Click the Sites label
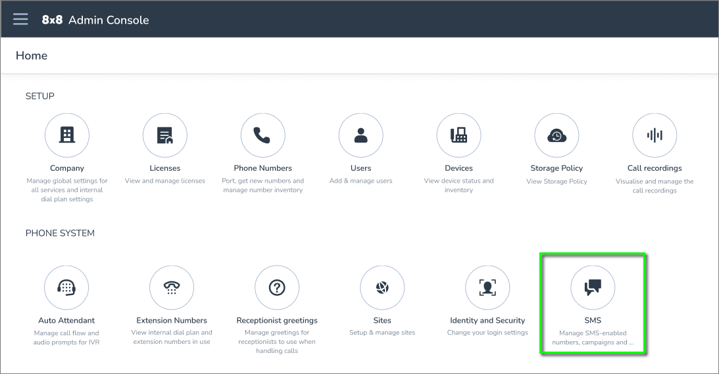The width and height of the screenshot is (719, 374). [x=382, y=320]
